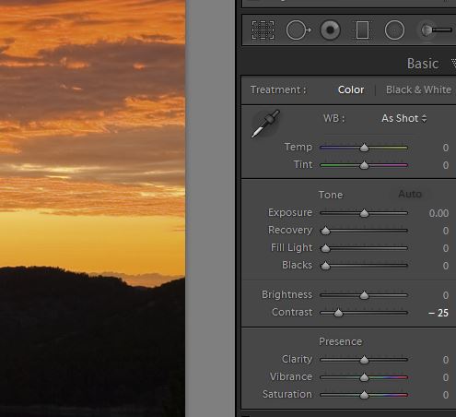The image size is (456, 417).
Task: Click the Temp slider handle
Action: [x=364, y=148]
